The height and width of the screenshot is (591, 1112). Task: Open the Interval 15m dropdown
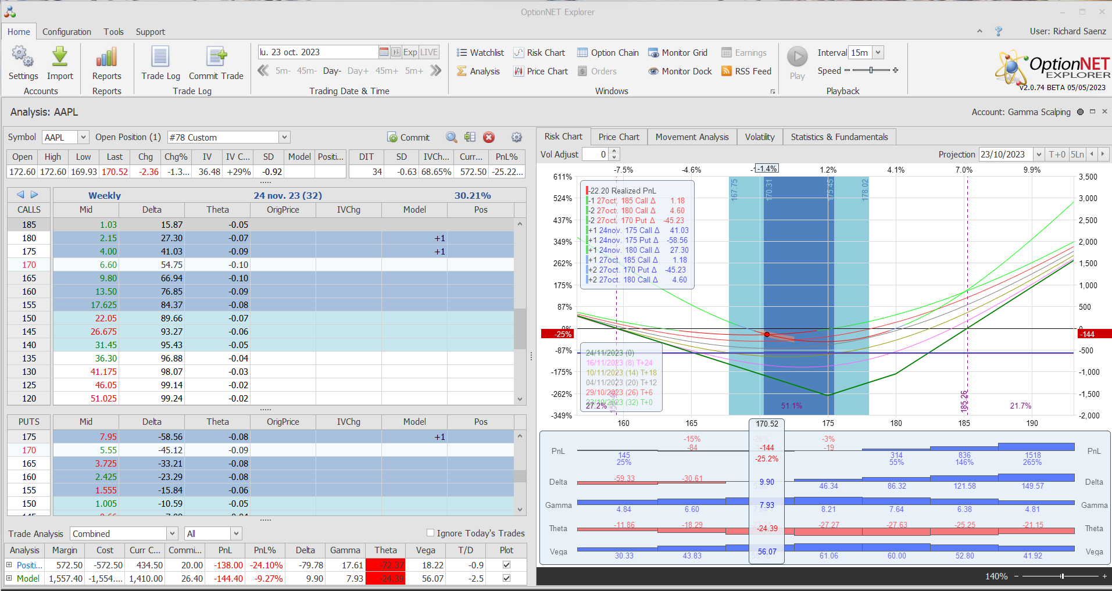(878, 52)
